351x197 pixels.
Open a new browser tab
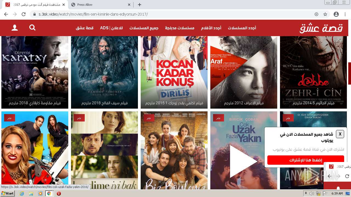(x=140, y=5)
